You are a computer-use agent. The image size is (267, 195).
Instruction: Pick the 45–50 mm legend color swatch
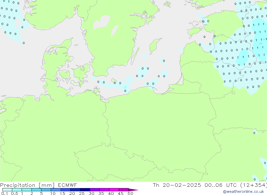pyautogui.click(x=124, y=190)
